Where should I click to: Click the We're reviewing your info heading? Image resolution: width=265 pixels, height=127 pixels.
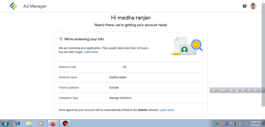pyautogui.click(x=84, y=39)
